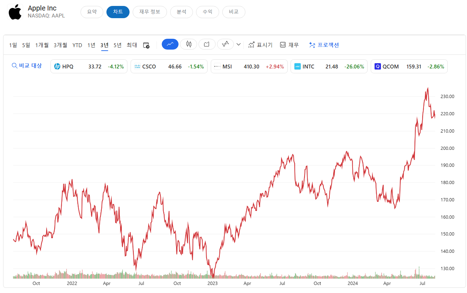Set range to 5년

(x=118, y=45)
